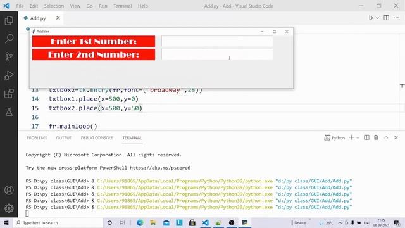The height and width of the screenshot is (228, 405).
Task: Switch to the PROBLEMS panel tab
Action: 37,138
